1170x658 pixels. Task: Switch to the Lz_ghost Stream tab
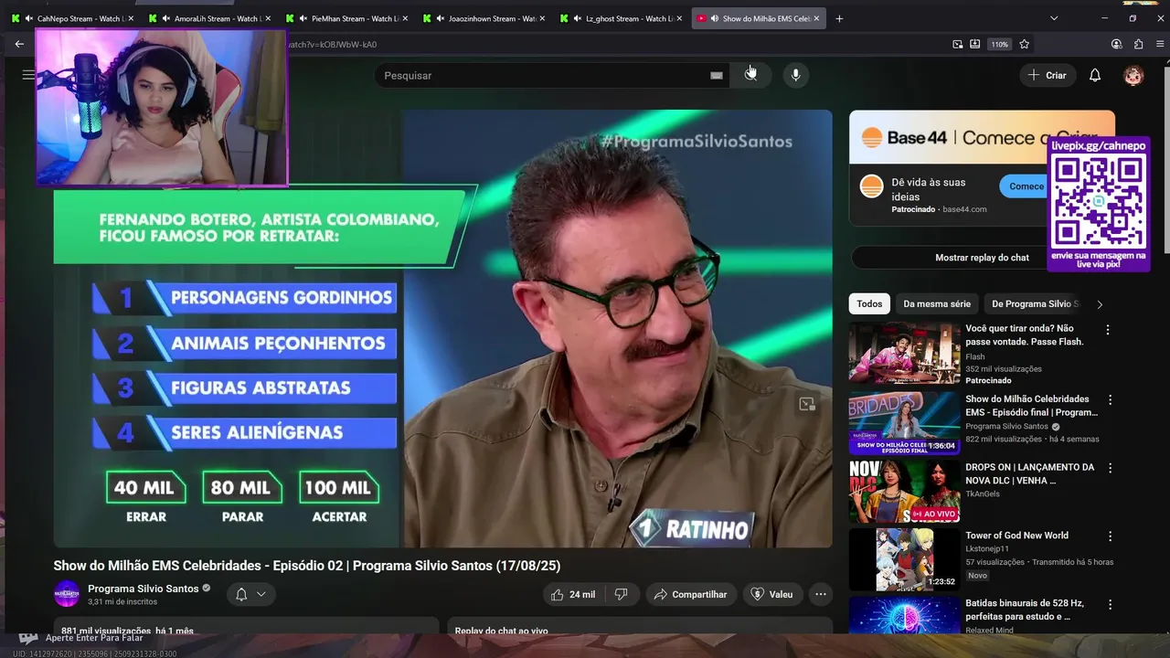coord(621,18)
